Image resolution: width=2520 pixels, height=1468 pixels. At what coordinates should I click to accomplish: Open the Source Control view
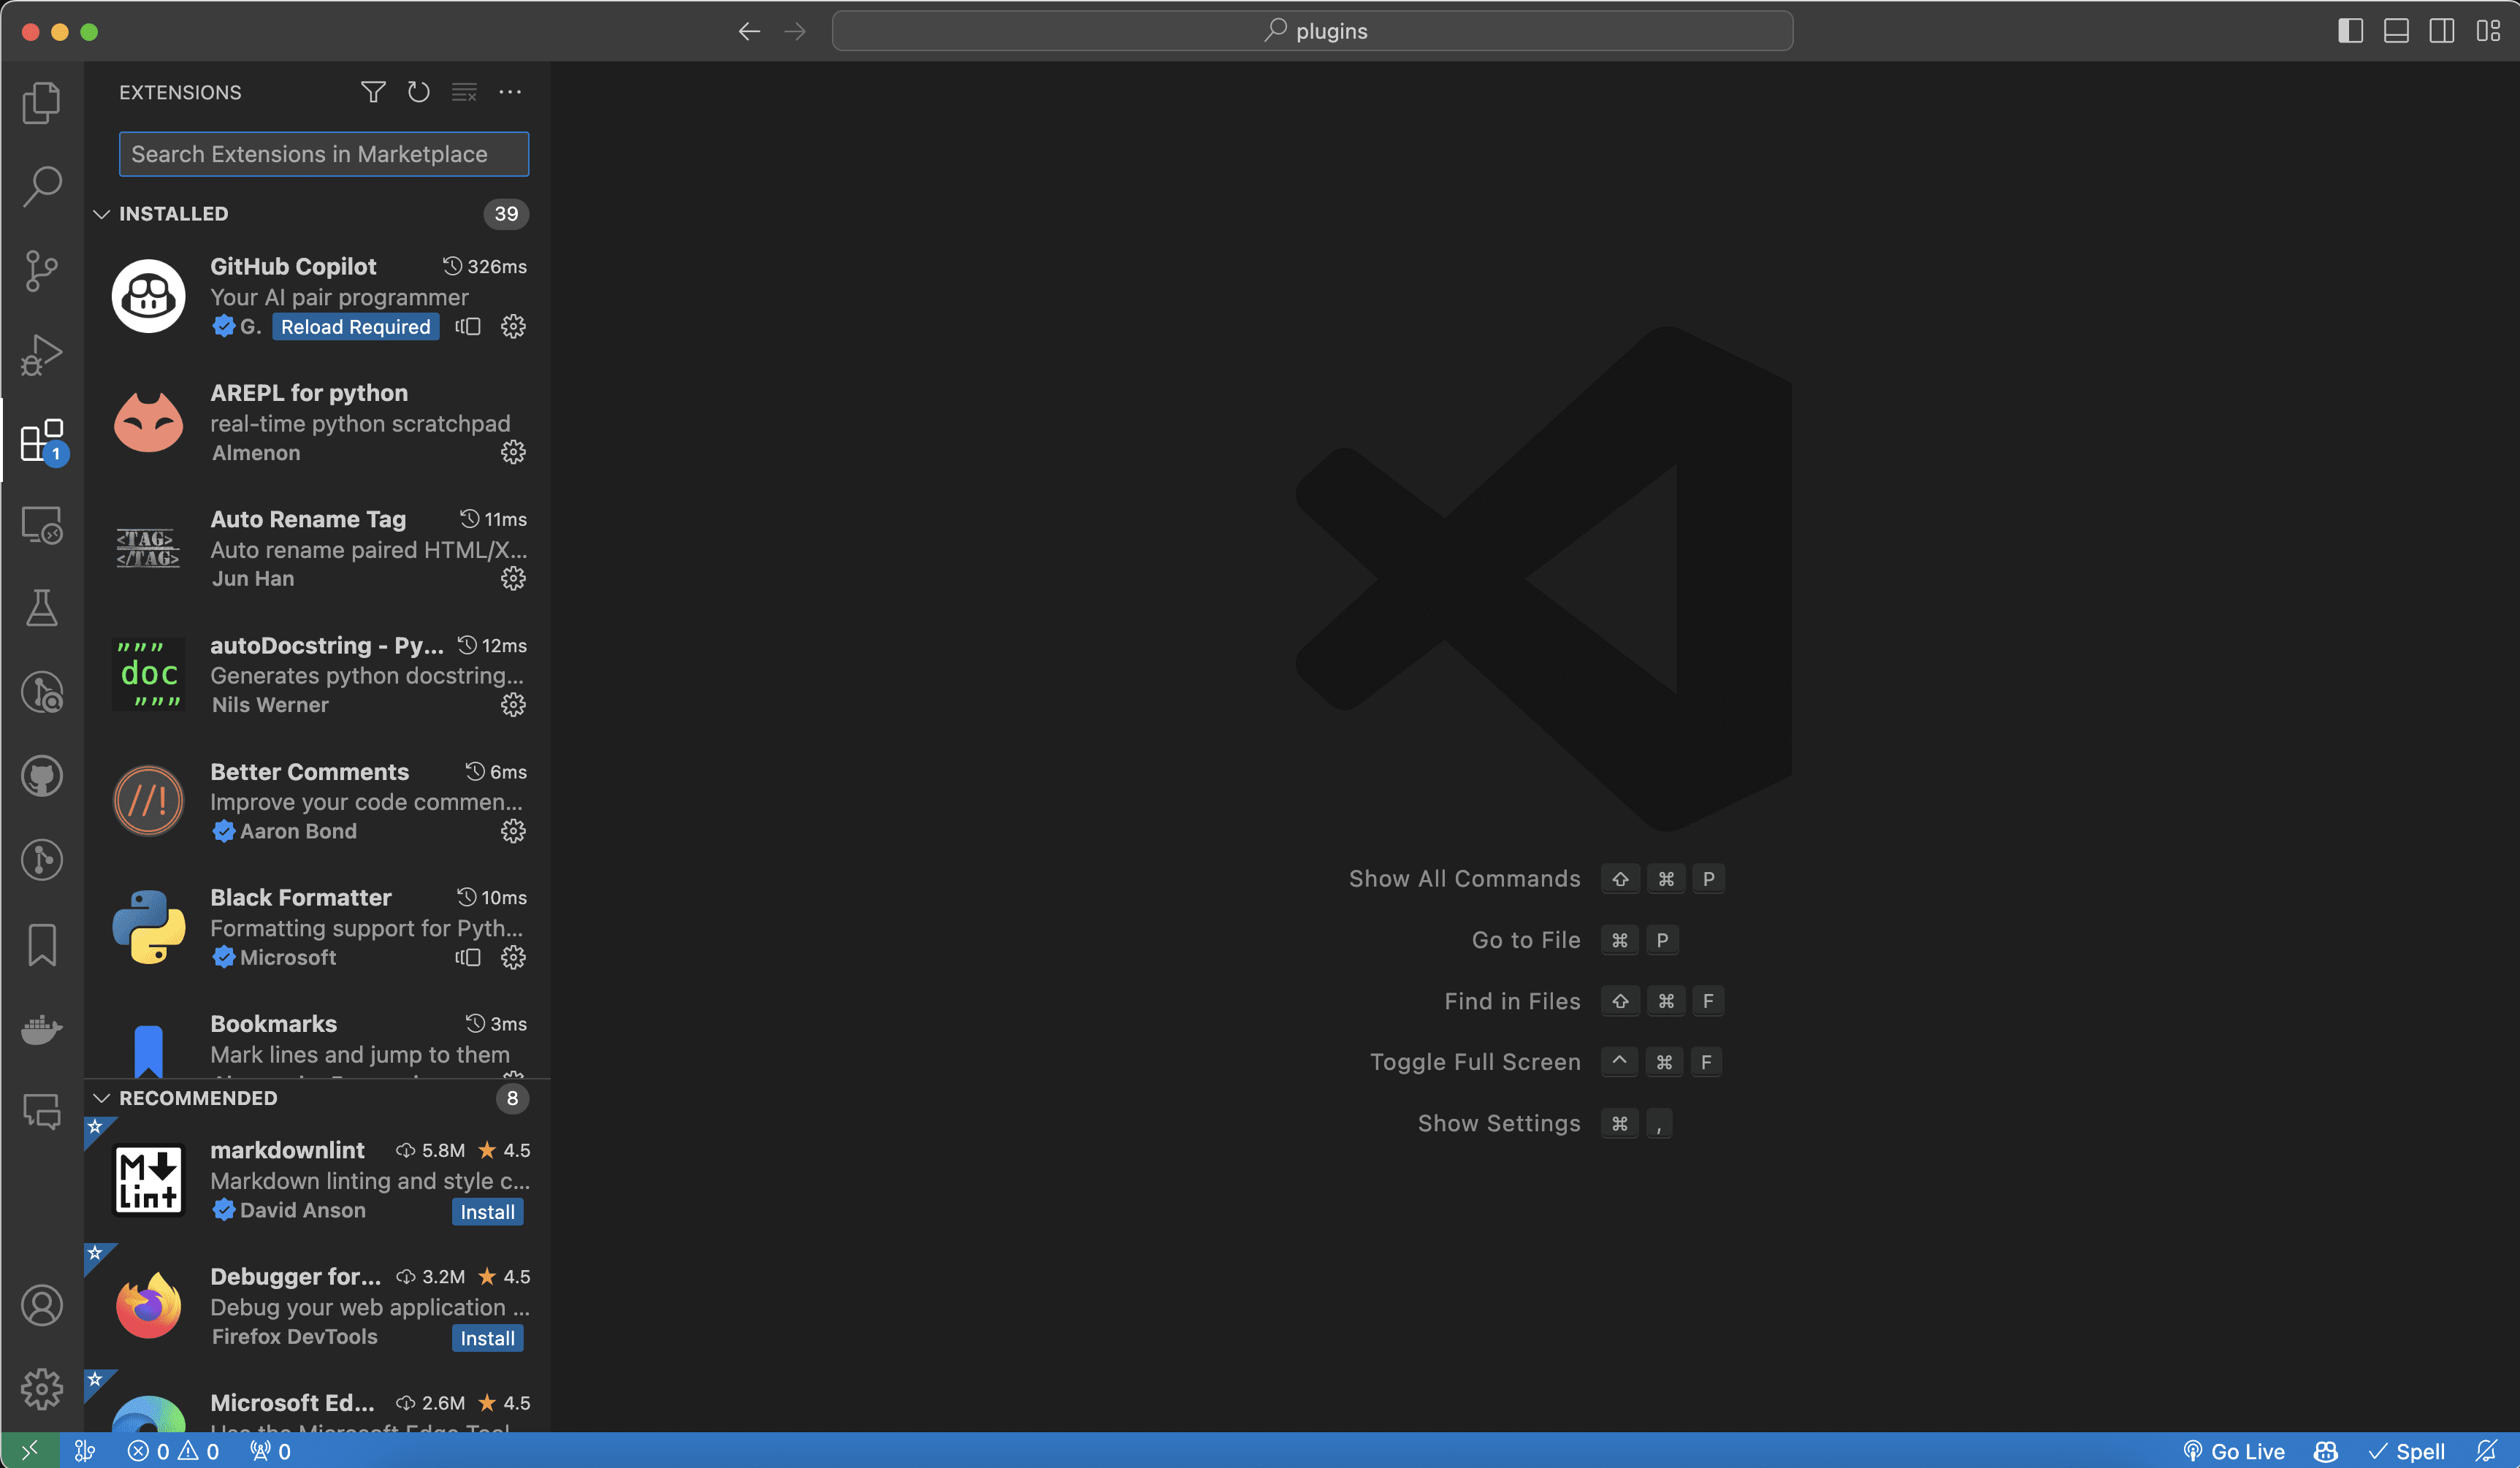41,270
